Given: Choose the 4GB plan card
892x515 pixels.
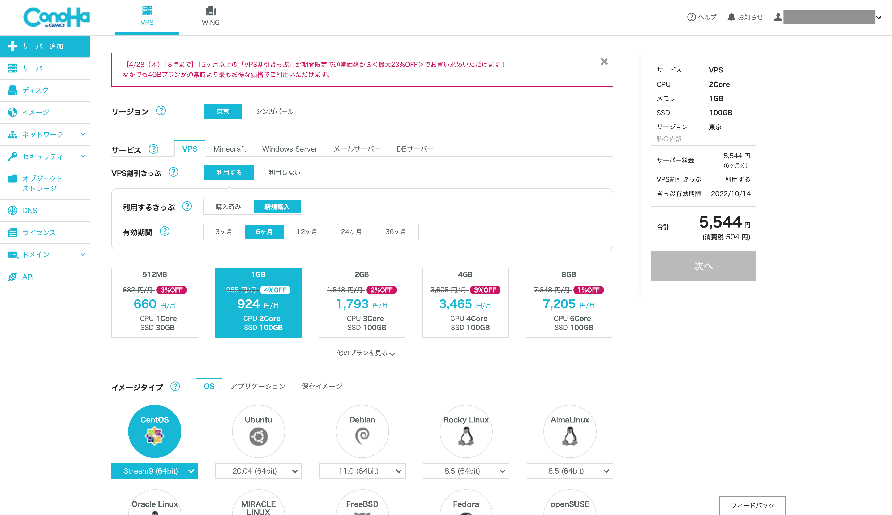Looking at the screenshot, I should pyautogui.click(x=465, y=303).
